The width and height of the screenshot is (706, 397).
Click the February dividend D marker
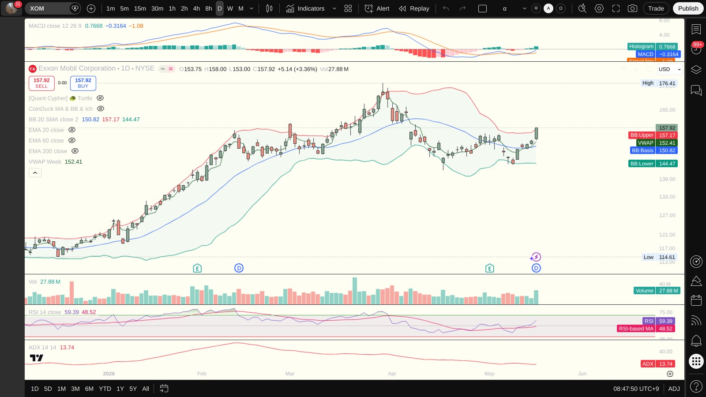click(239, 268)
